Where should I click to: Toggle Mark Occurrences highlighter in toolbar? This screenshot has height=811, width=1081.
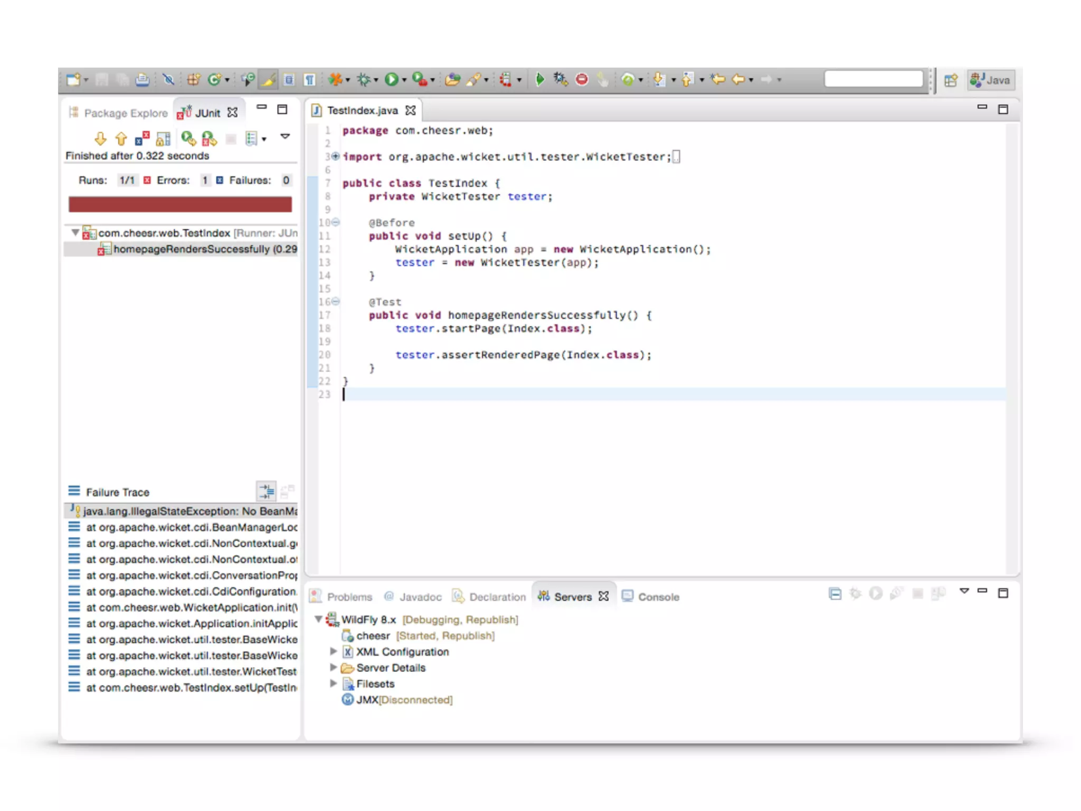coord(268,80)
